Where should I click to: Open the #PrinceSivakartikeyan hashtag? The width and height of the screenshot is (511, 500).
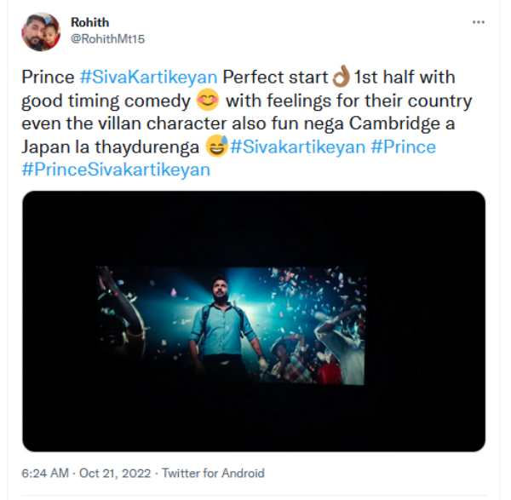click(x=116, y=170)
